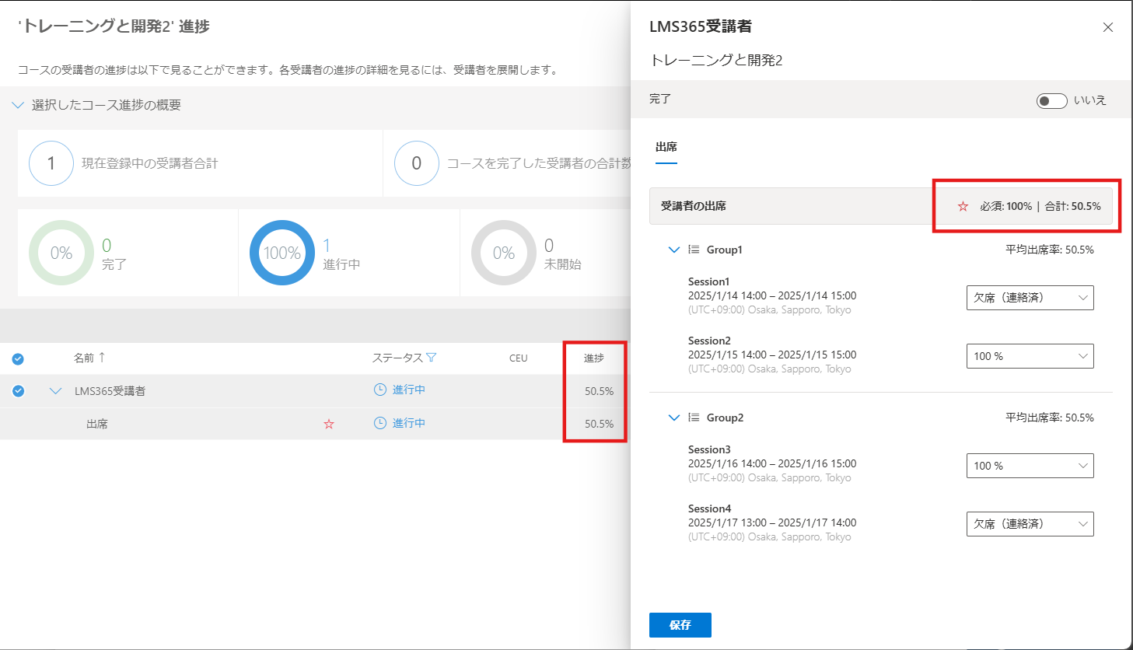
Task: Click the CEU column header
Action: pos(519,358)
